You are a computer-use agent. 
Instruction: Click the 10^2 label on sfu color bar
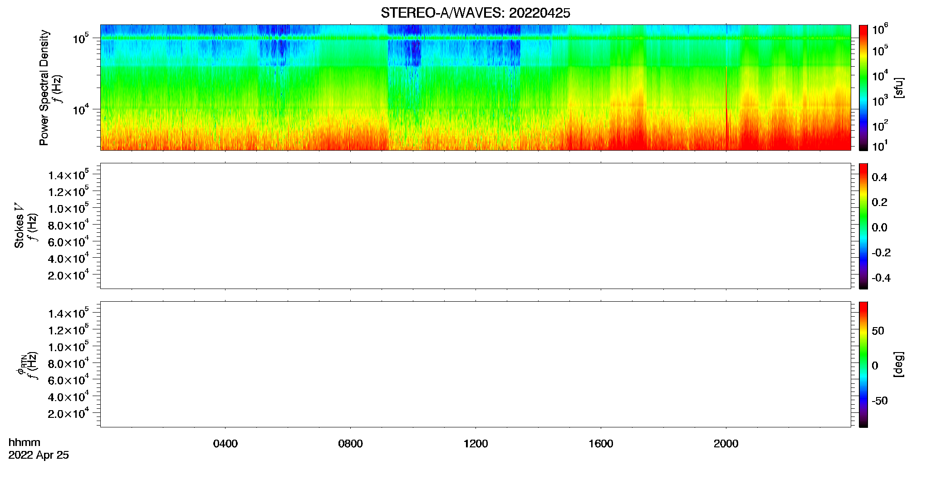880,125
